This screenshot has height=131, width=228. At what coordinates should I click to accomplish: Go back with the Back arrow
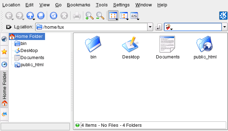(9, 16)
